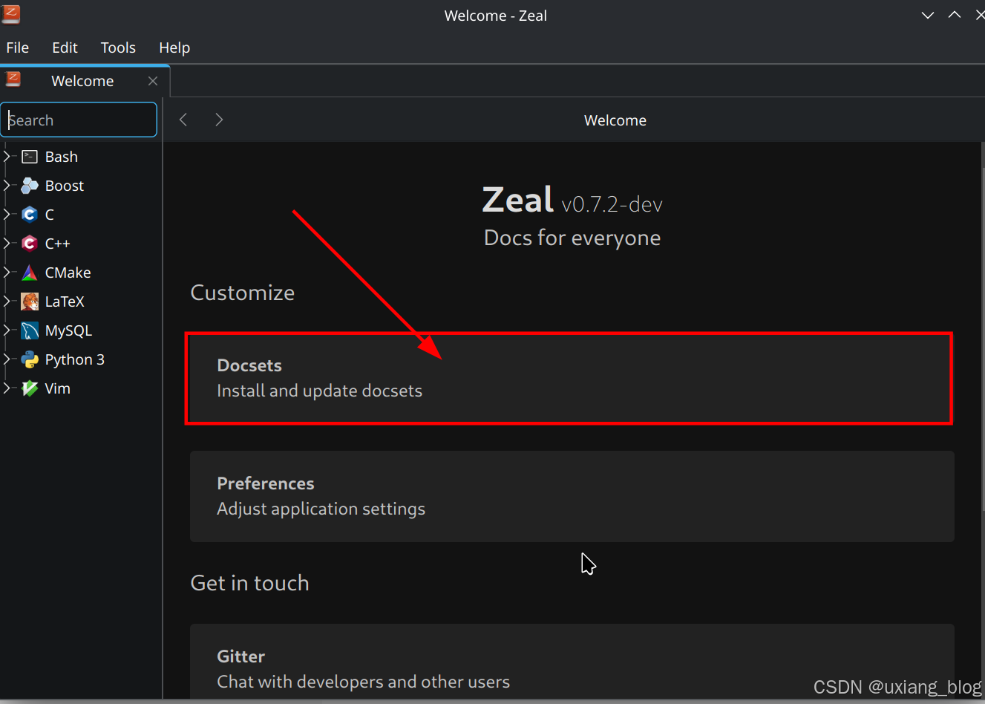This screenshot has height=704, width=985.
Task: Open the File menu
Action: click(x=18, y=48)
